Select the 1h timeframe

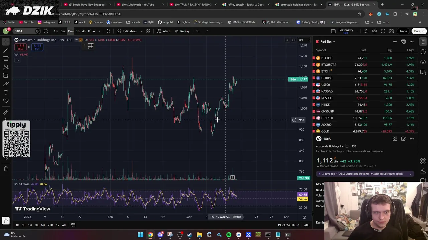pos(78,31)
